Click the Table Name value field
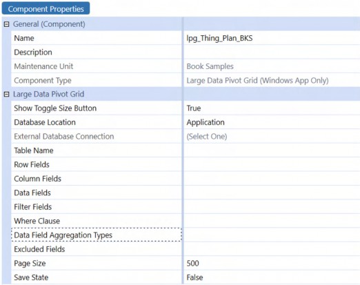360x285 pixels. click(x=272, y=150)
